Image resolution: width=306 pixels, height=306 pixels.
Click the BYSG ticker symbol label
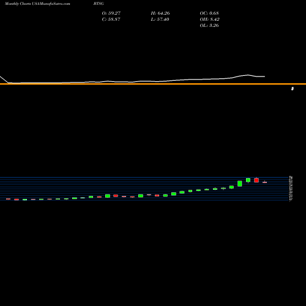(99, 4)
